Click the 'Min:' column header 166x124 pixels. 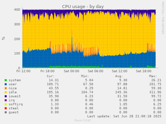coord(85,76)
